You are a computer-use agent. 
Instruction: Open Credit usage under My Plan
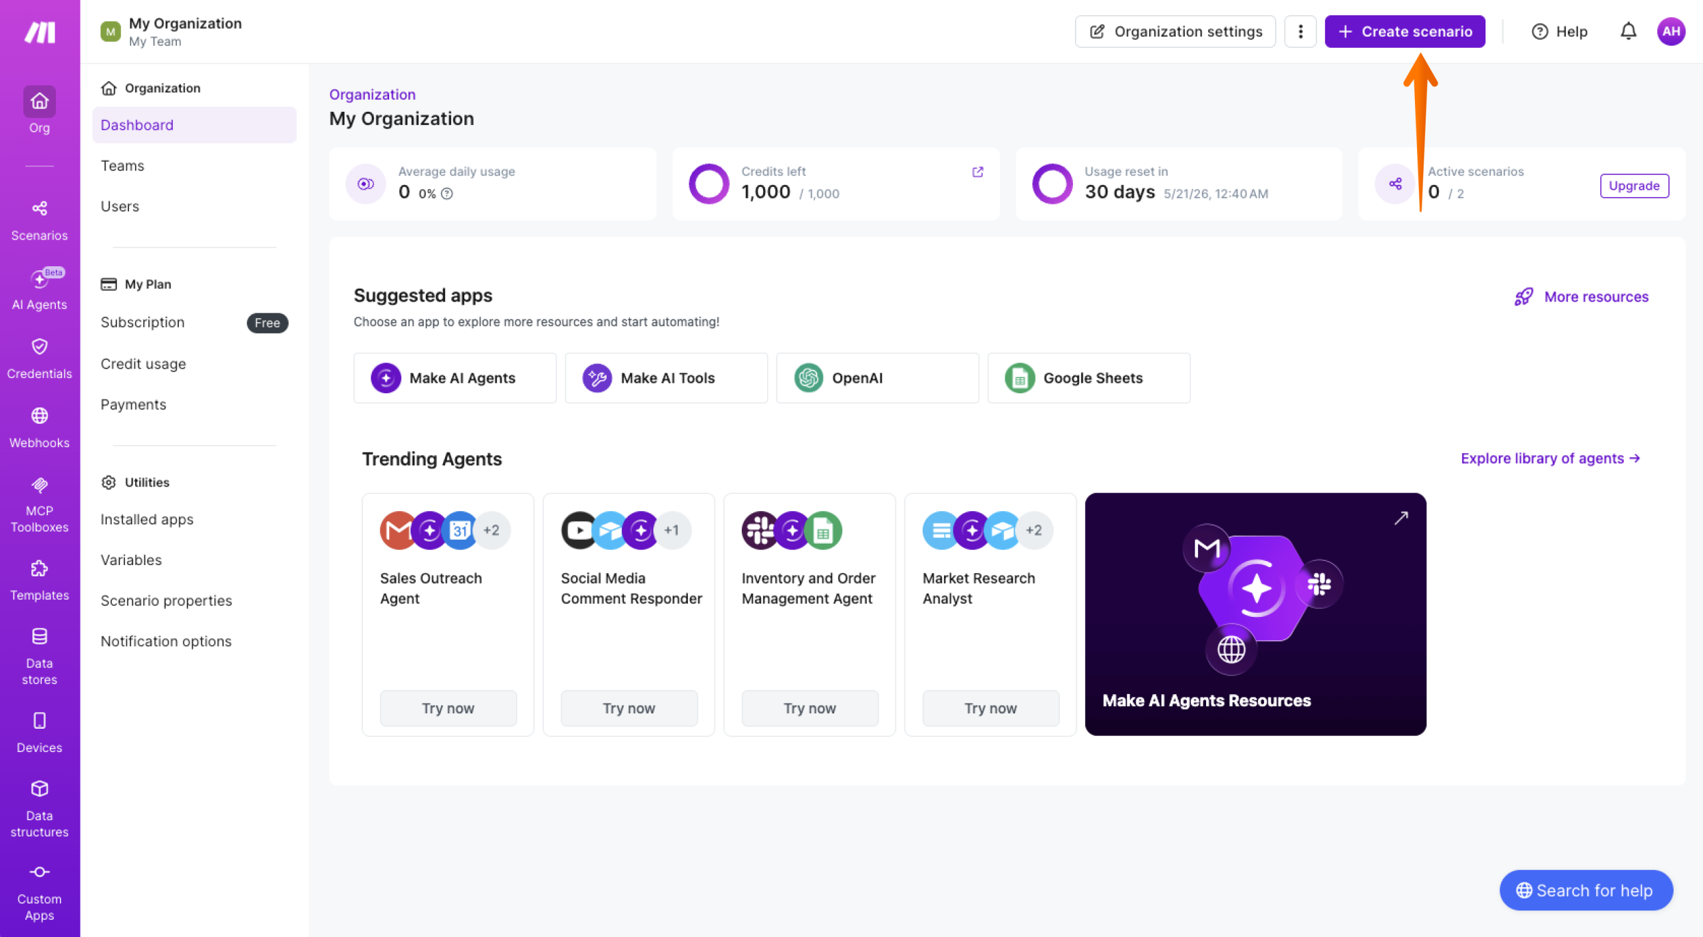click(x=143, y=364)
